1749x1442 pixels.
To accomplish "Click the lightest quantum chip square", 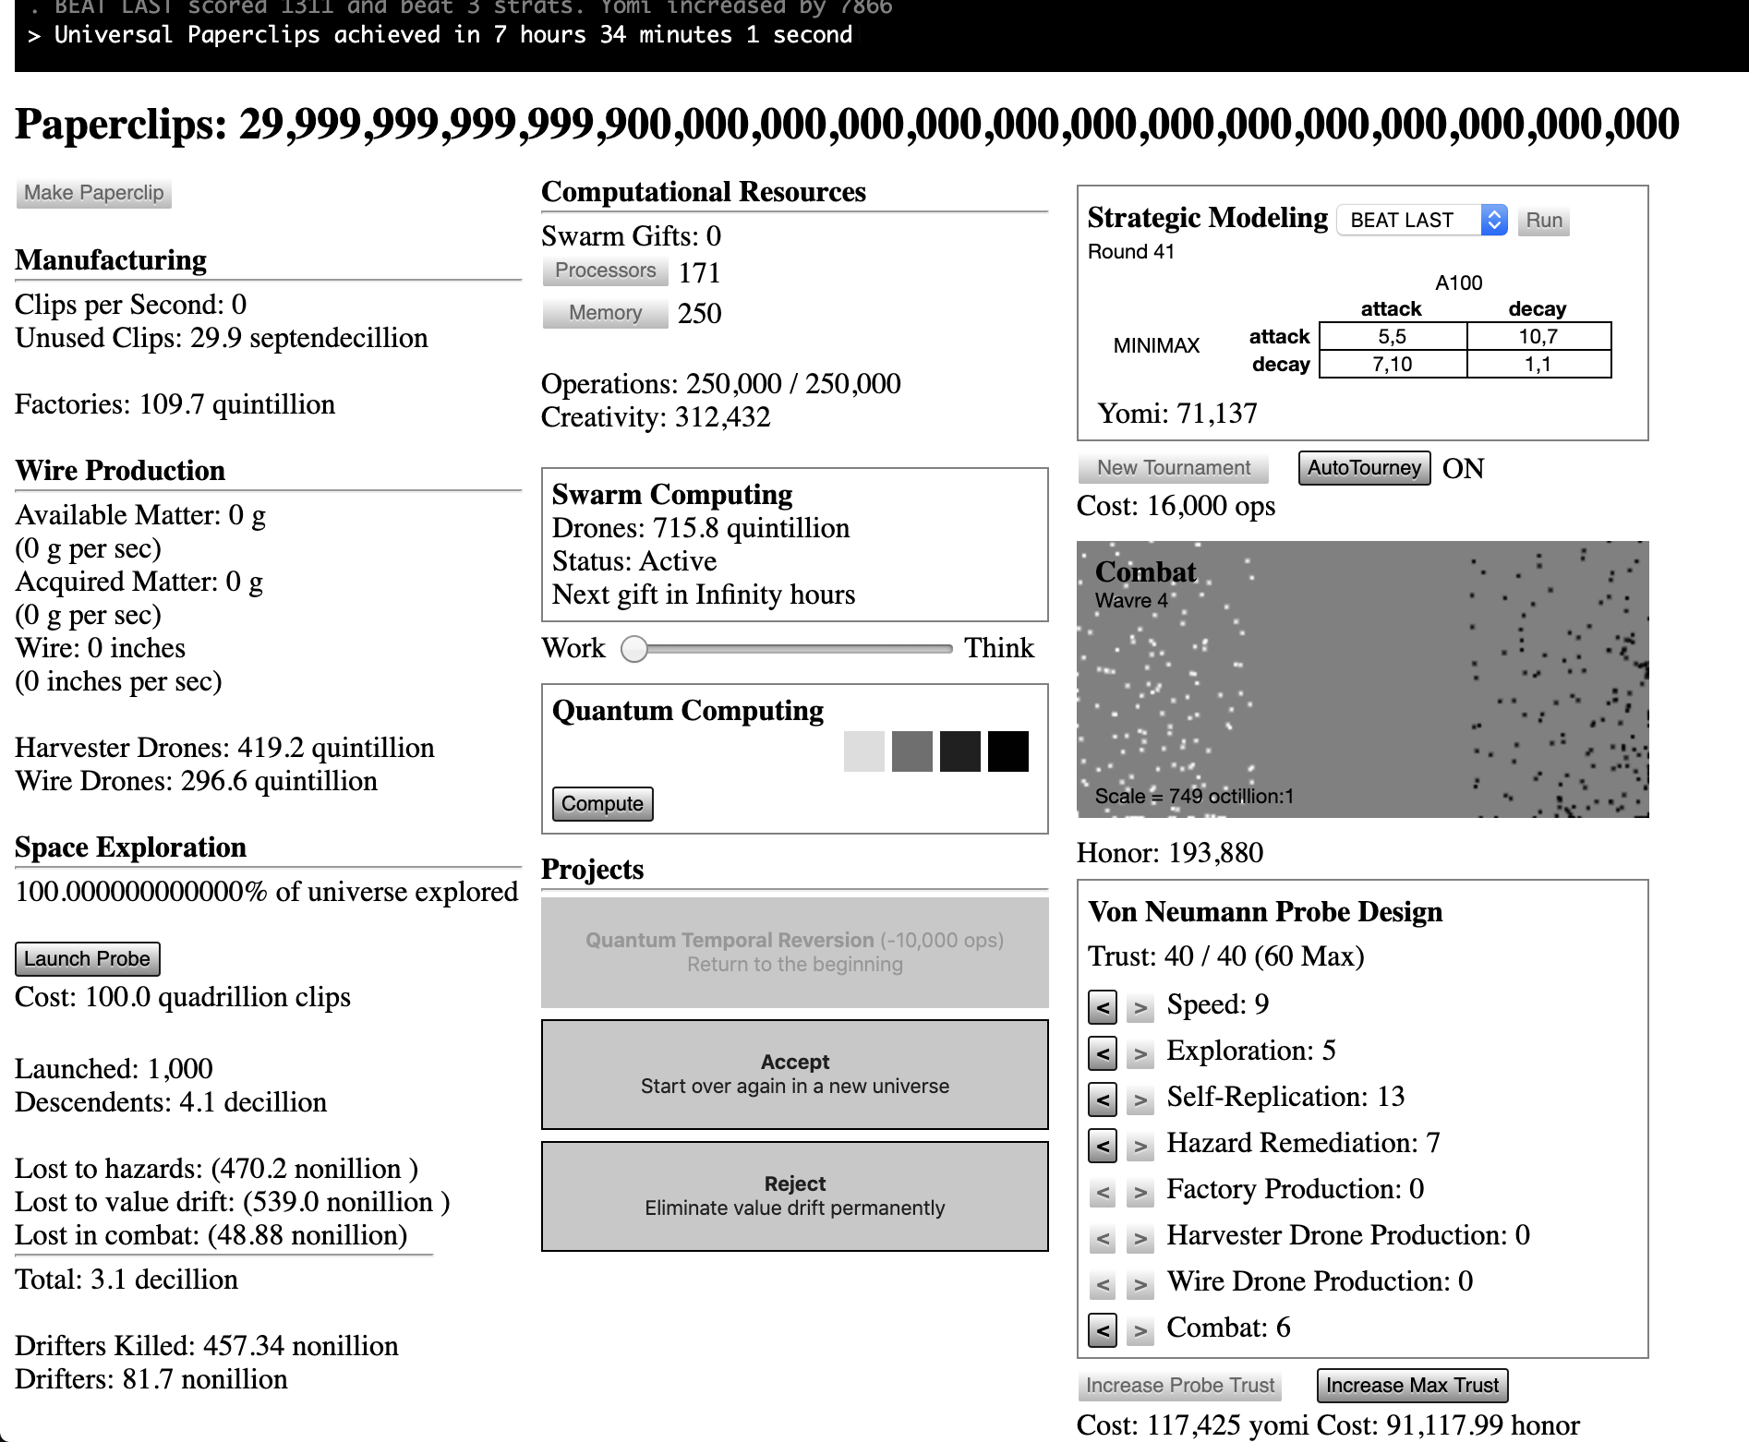I will (x=863, y=751).
